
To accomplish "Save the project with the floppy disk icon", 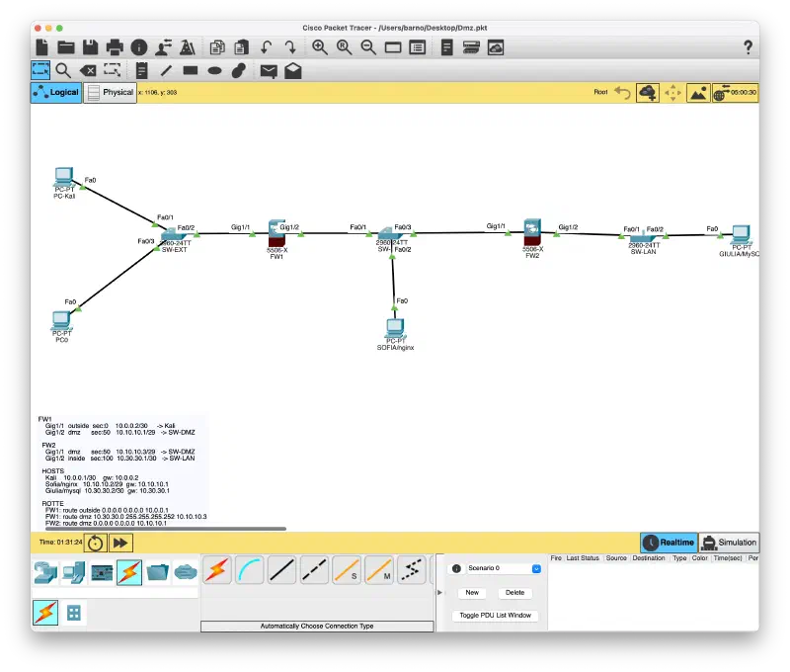I will [x=91, y=47].
